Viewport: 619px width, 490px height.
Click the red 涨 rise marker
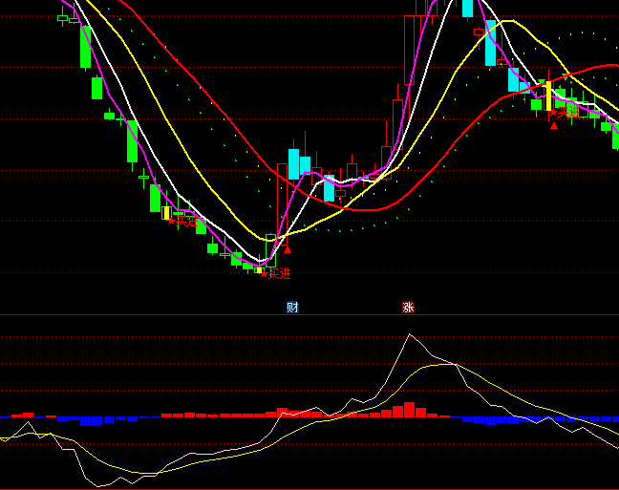408,308
